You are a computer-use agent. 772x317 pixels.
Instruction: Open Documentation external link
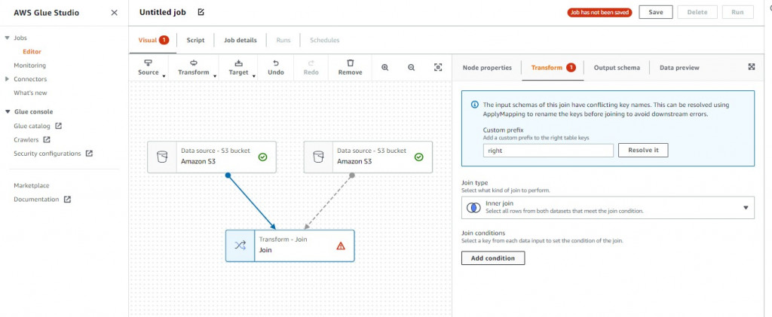point(42,200)
